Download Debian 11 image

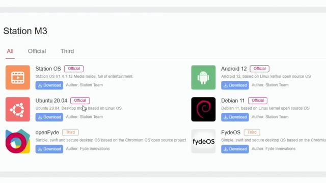point(235,117)
